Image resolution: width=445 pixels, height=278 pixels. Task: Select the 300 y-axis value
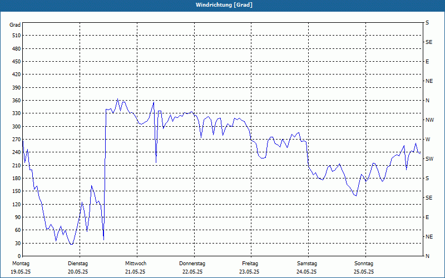coord(17,127)
